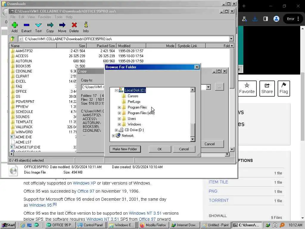
Task: Sort file list by Packed Size column
Action: [101, 46]
